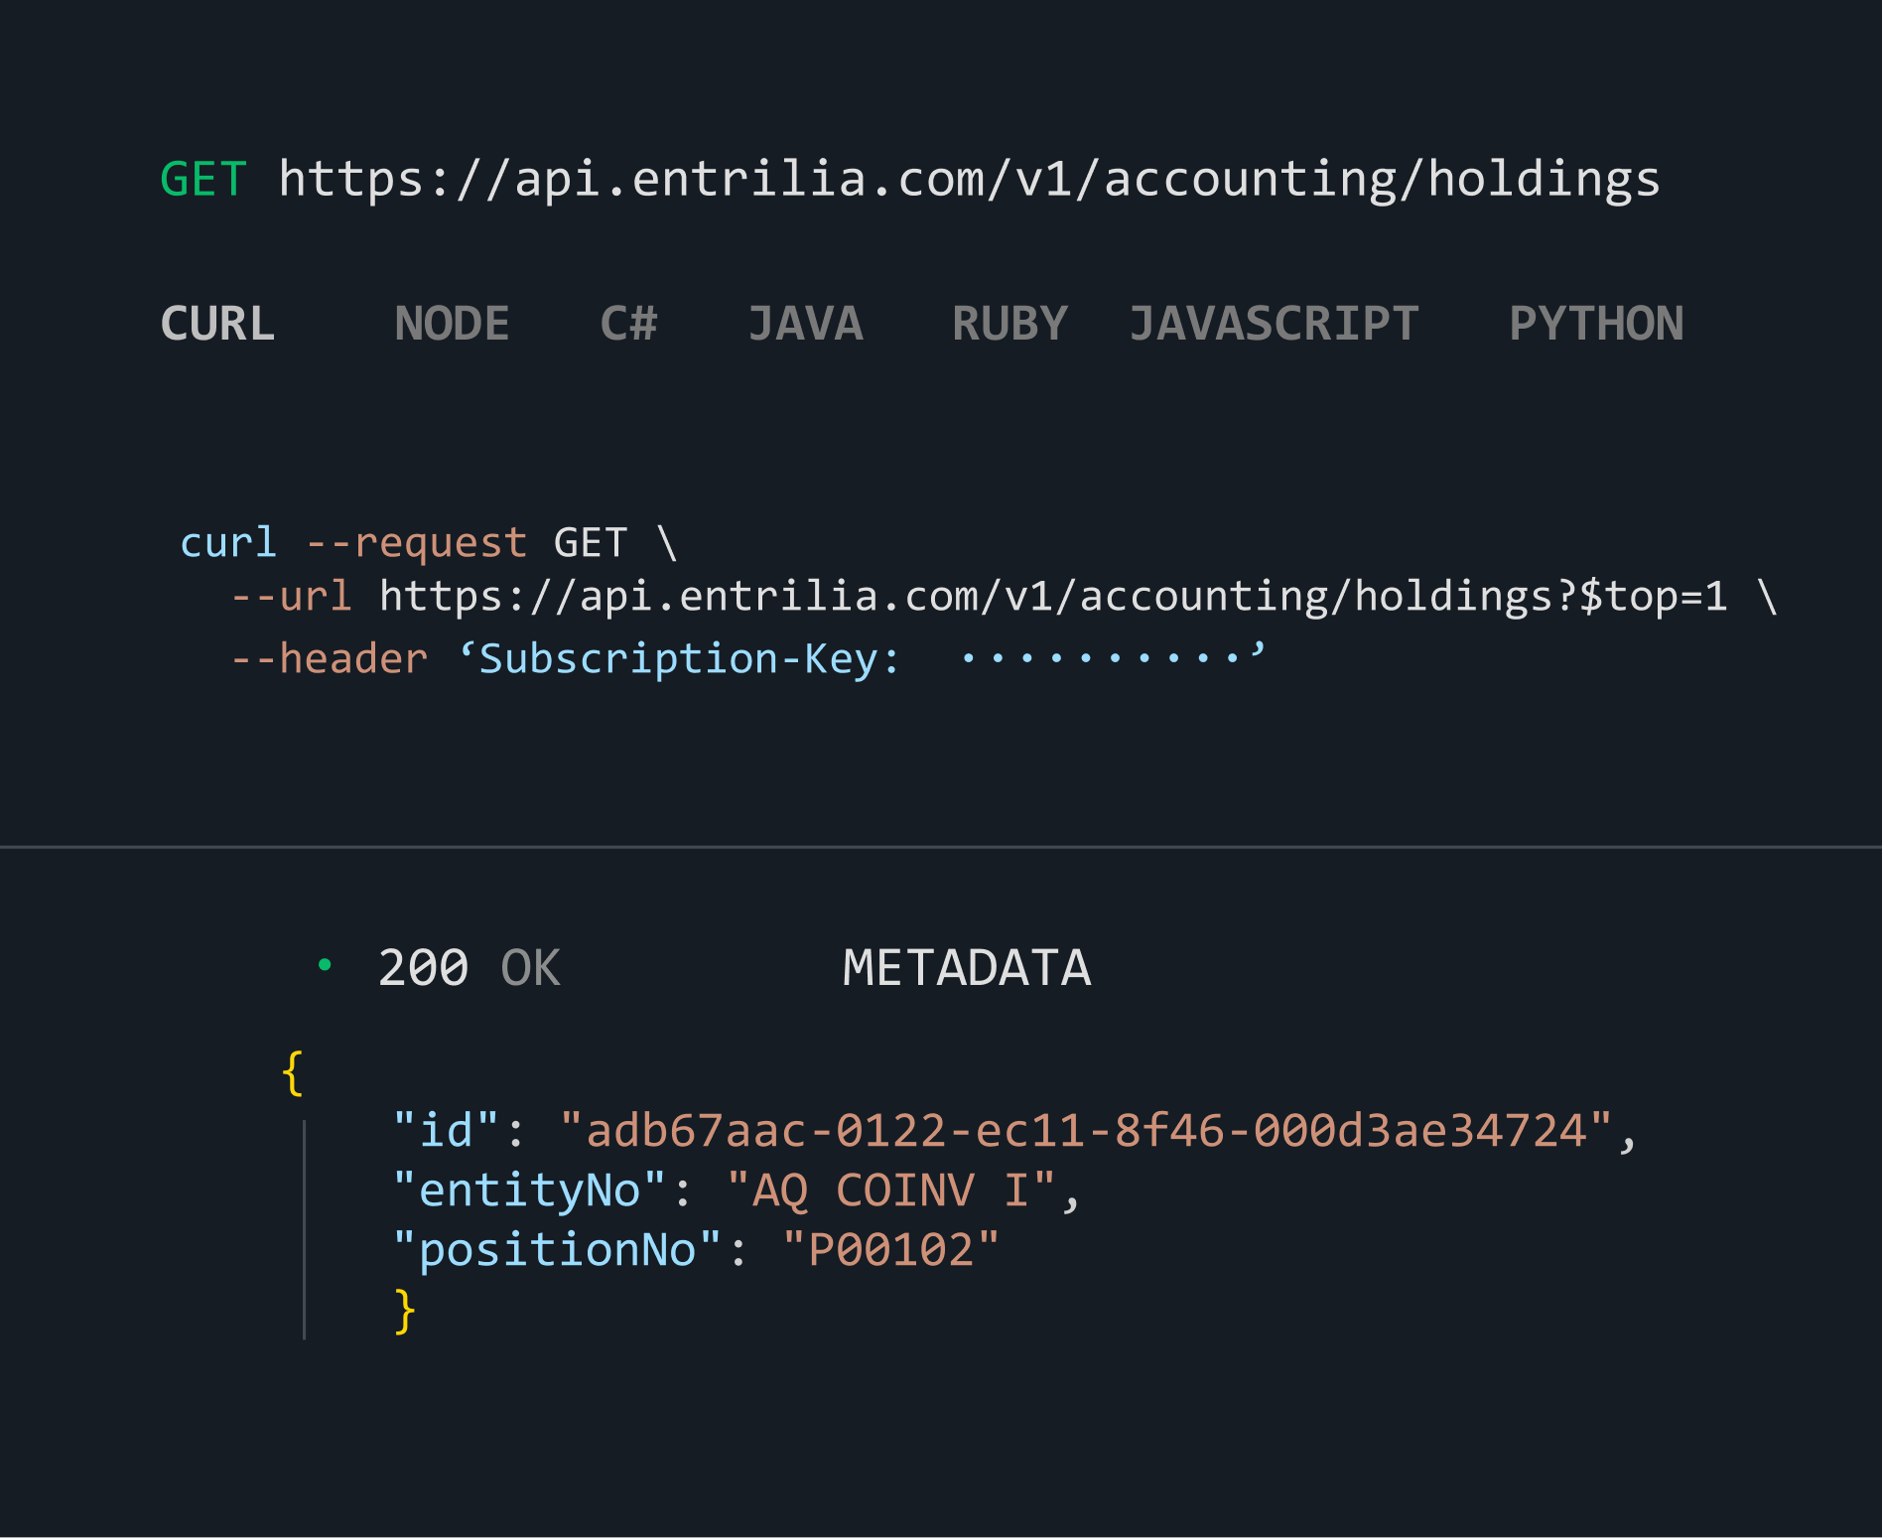Click the holdings endpoint URL in the header
The image size is (1882, 1539).
pos(968,180)
